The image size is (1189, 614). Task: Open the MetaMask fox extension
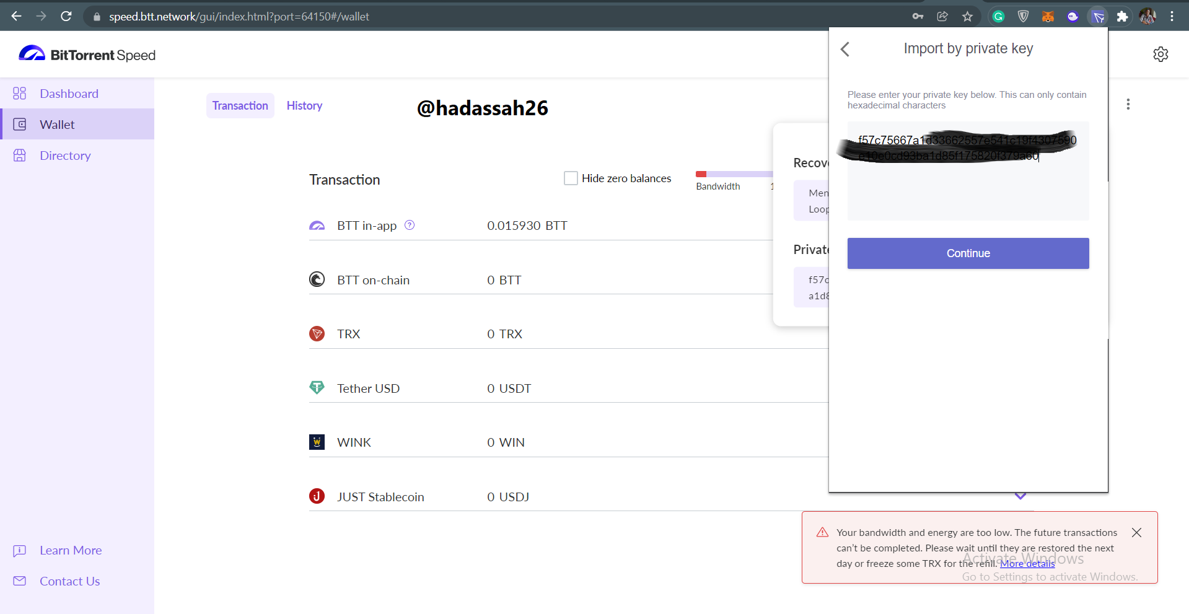[x=1048, y=17]
